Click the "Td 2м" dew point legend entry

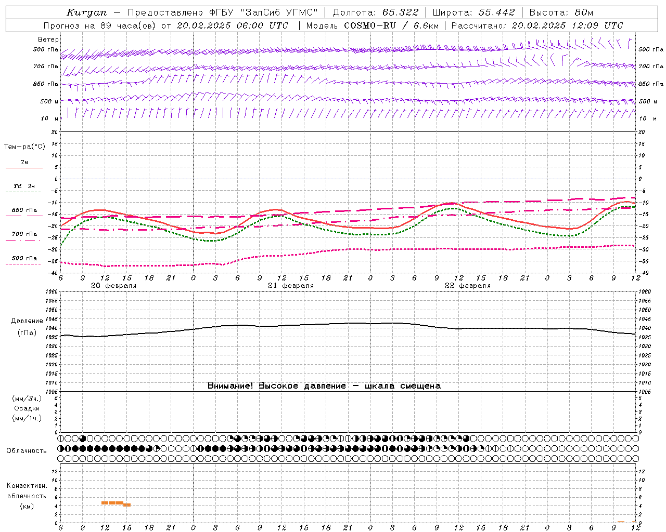point(24,186)
